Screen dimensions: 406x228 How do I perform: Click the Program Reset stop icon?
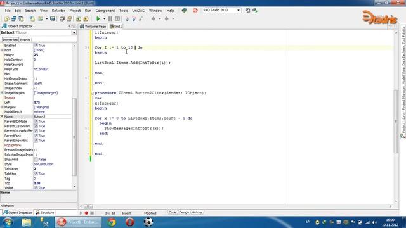[117, 18]
